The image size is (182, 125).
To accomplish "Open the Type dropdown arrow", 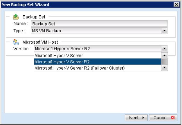I will point(164,31).
